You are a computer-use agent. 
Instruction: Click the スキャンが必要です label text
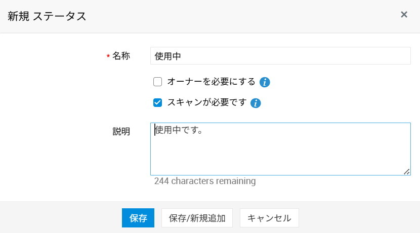click(206, 103)
